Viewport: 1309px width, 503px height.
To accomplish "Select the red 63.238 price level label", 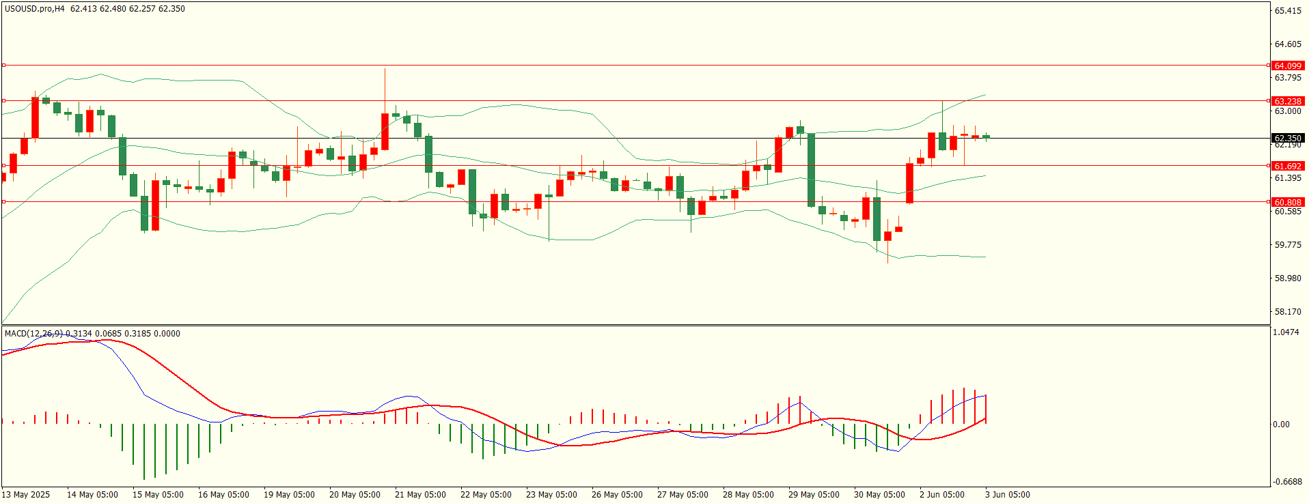I will pos(1288,101).
